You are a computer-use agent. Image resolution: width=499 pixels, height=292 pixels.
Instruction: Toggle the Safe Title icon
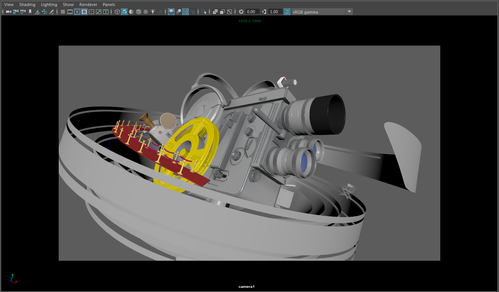(x=106, y=12)
